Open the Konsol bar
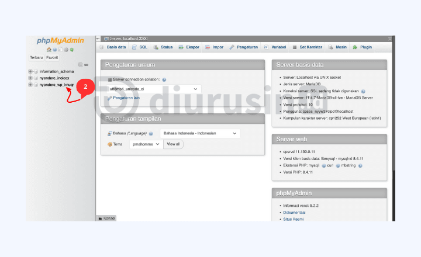 (106, 218)
